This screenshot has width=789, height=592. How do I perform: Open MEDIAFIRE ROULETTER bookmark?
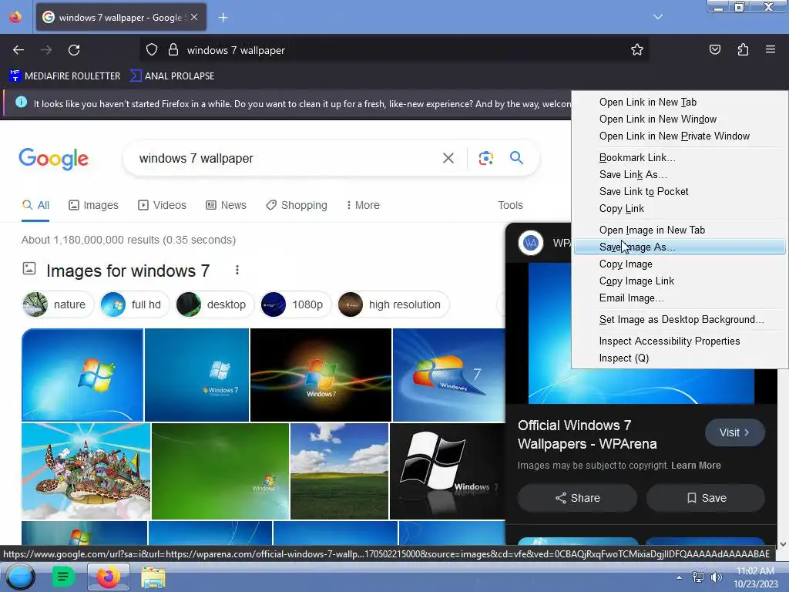point(65,76)
